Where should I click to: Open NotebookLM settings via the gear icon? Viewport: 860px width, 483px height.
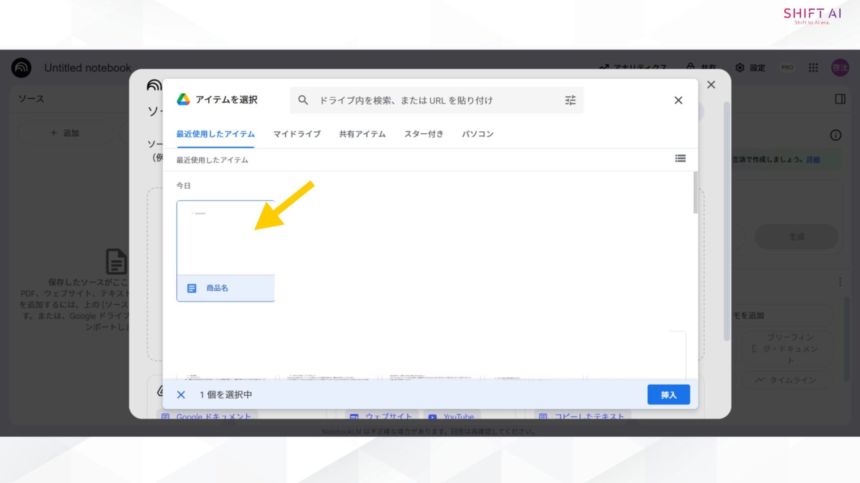pos(740,68)
